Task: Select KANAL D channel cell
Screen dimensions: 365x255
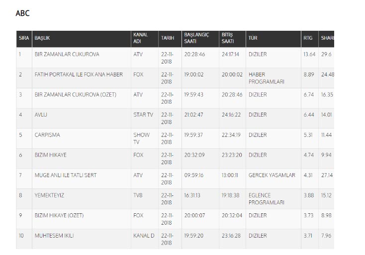Action: (x=144, y=235)
